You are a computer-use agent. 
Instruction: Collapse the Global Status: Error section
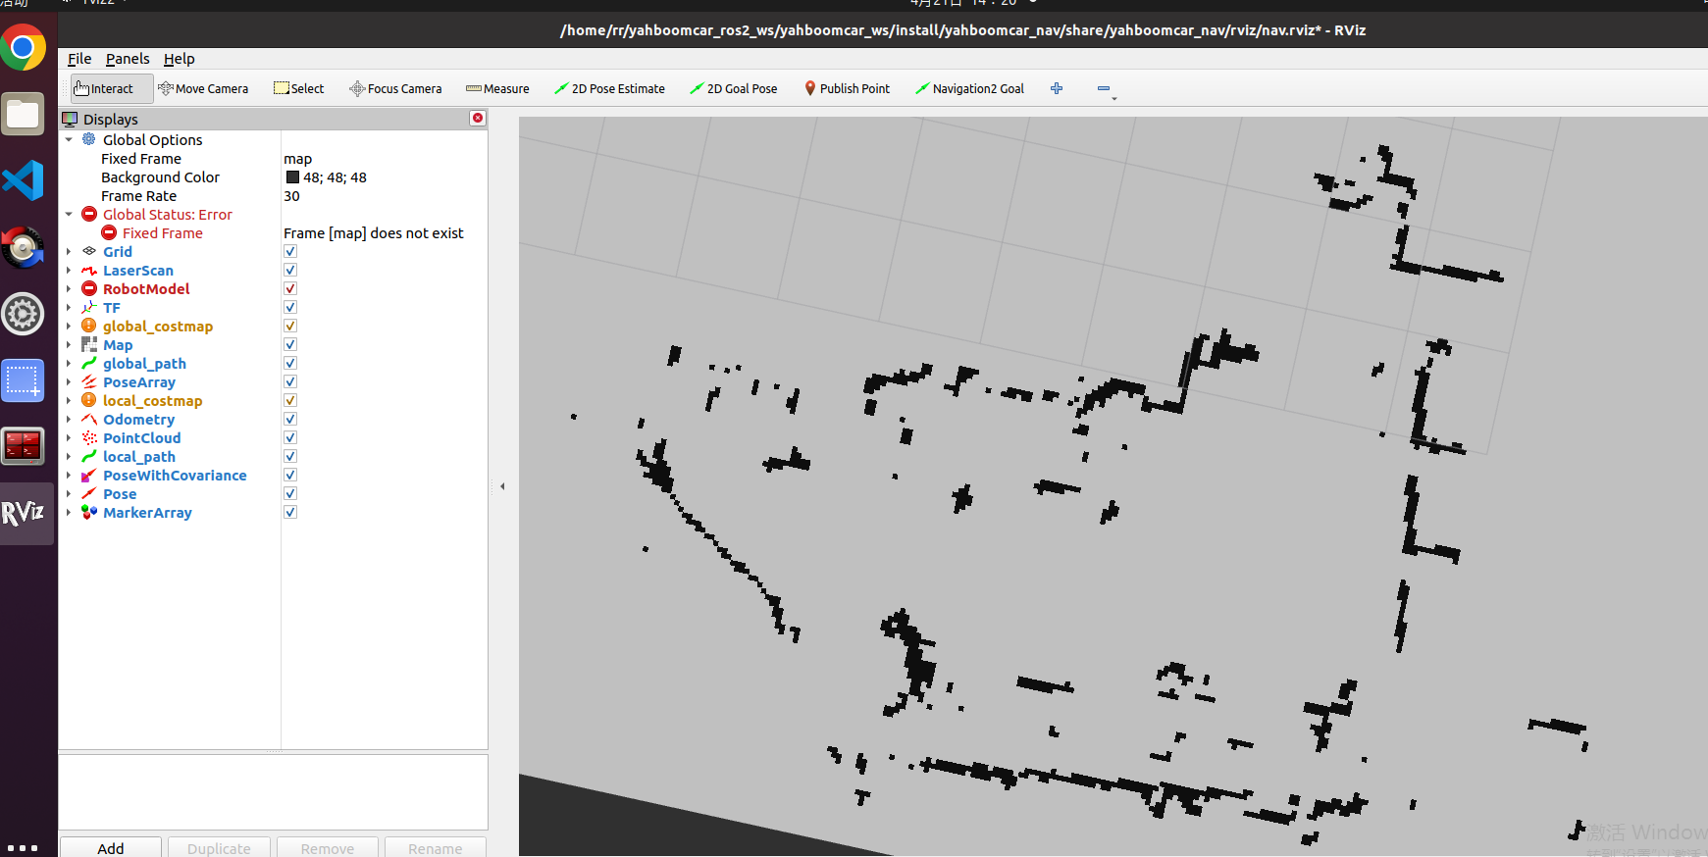pos(69,214)
